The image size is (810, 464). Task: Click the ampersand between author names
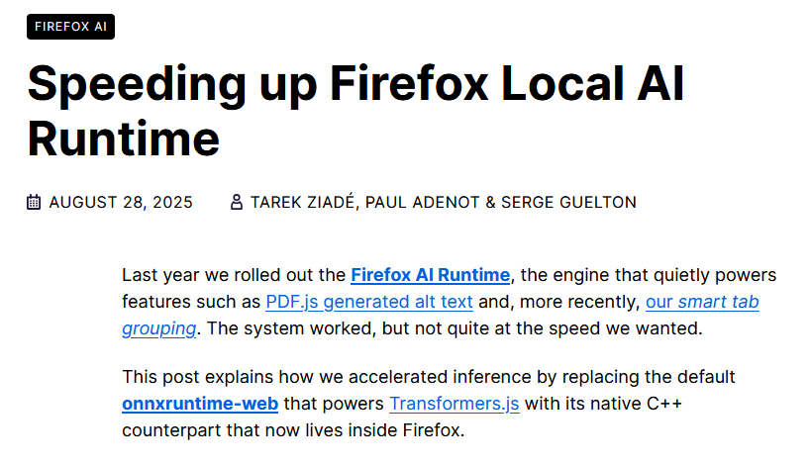click(x=490, y=203)
